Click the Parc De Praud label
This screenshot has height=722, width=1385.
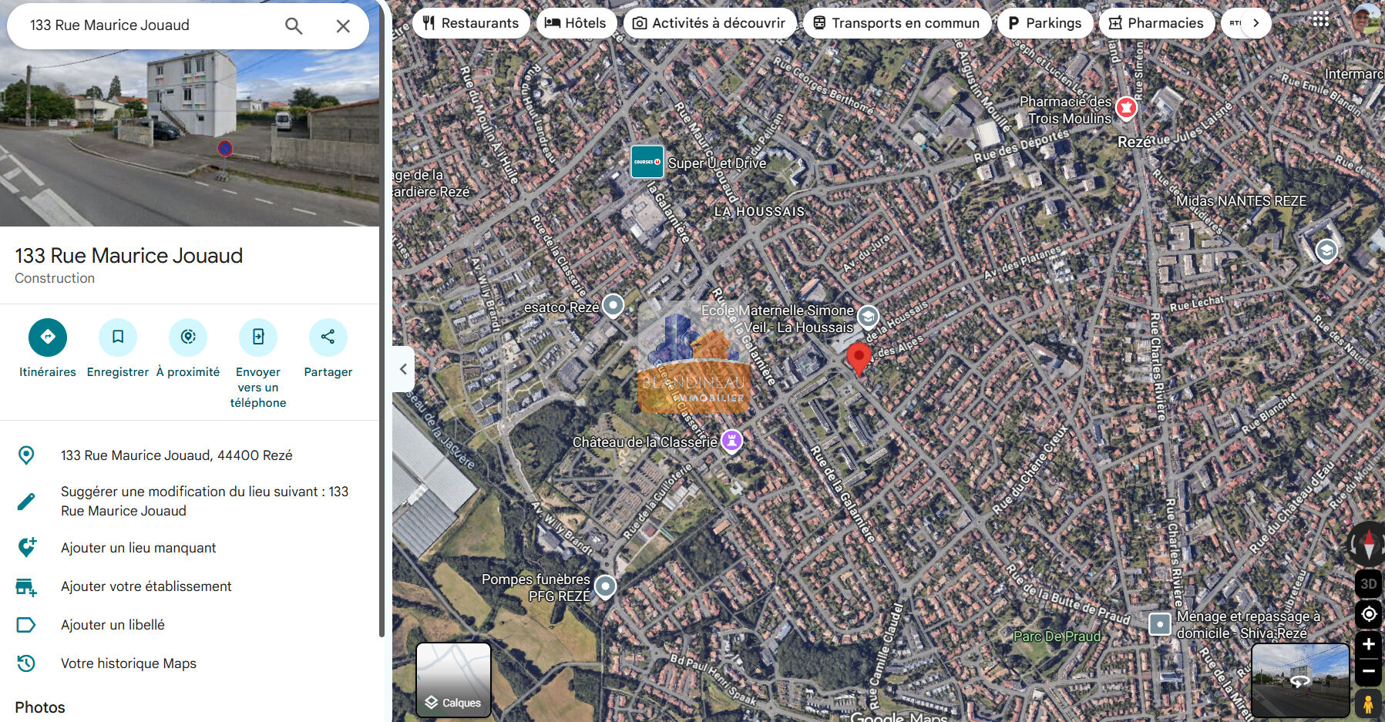tap(1057, 636)
